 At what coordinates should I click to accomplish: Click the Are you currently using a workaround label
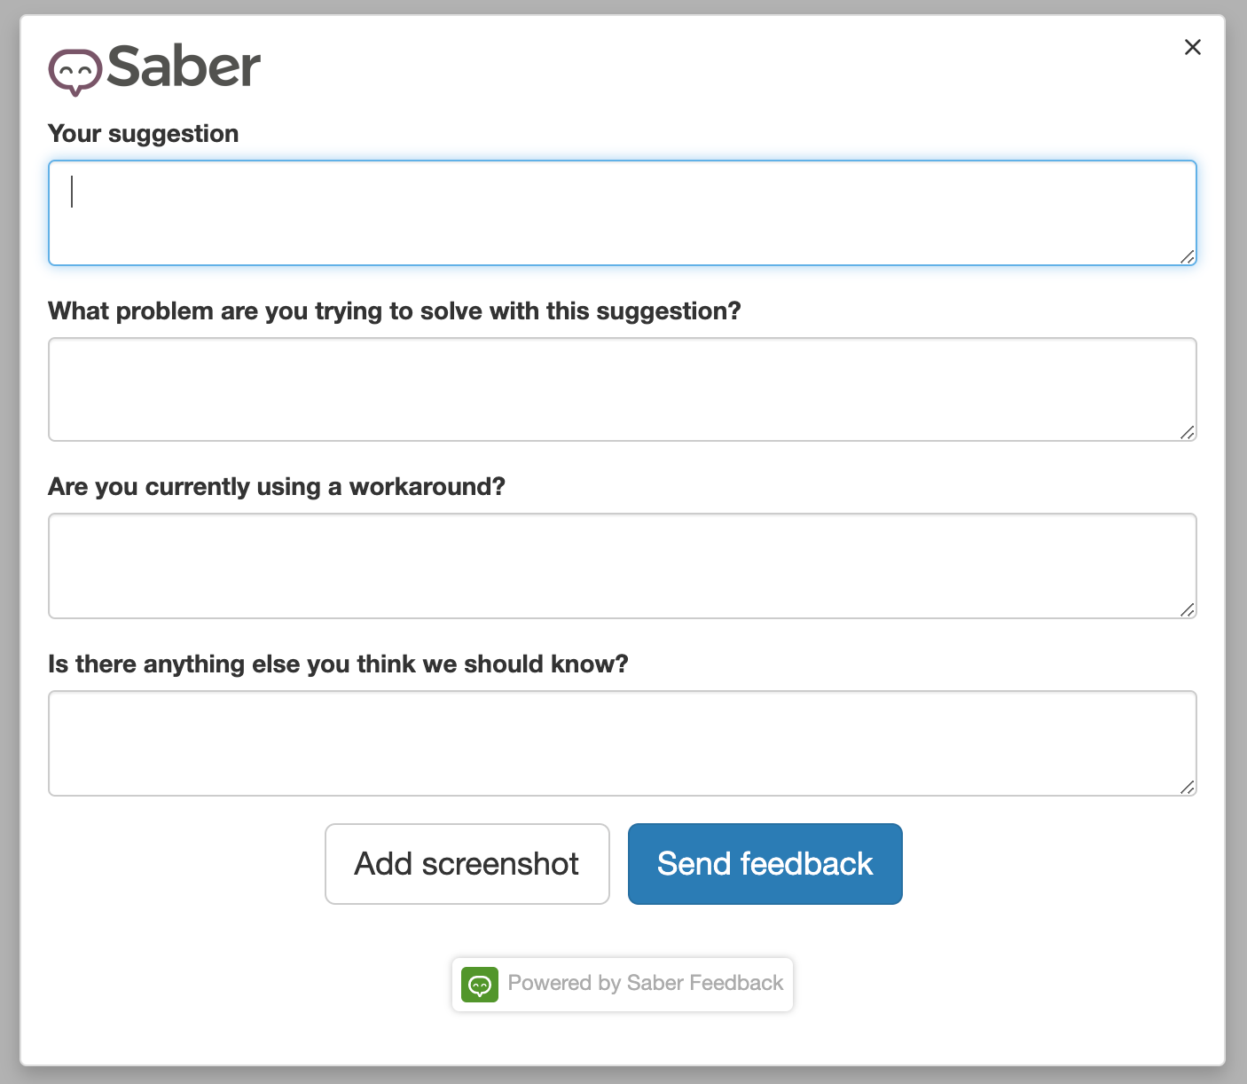(x=277, y=486)
